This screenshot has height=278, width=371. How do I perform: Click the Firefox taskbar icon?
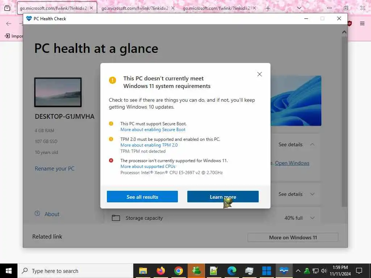pyautogui.click(x=161, y=271)
